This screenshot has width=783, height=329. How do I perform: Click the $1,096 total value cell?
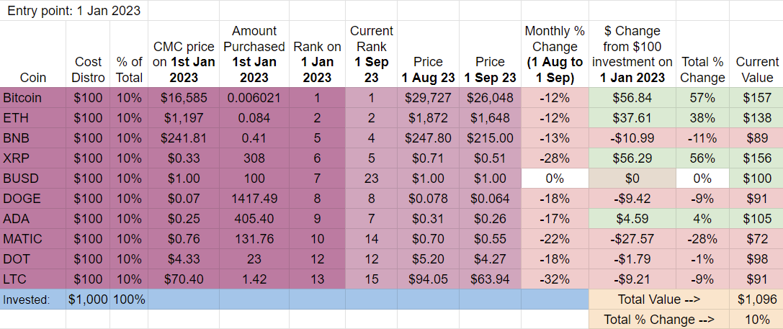click(756, 299)
